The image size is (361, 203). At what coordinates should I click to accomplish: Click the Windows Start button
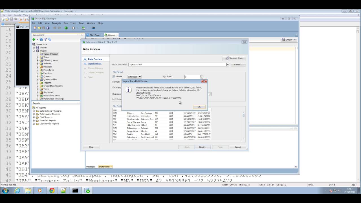pyautogui.click(x=5, y=191)
